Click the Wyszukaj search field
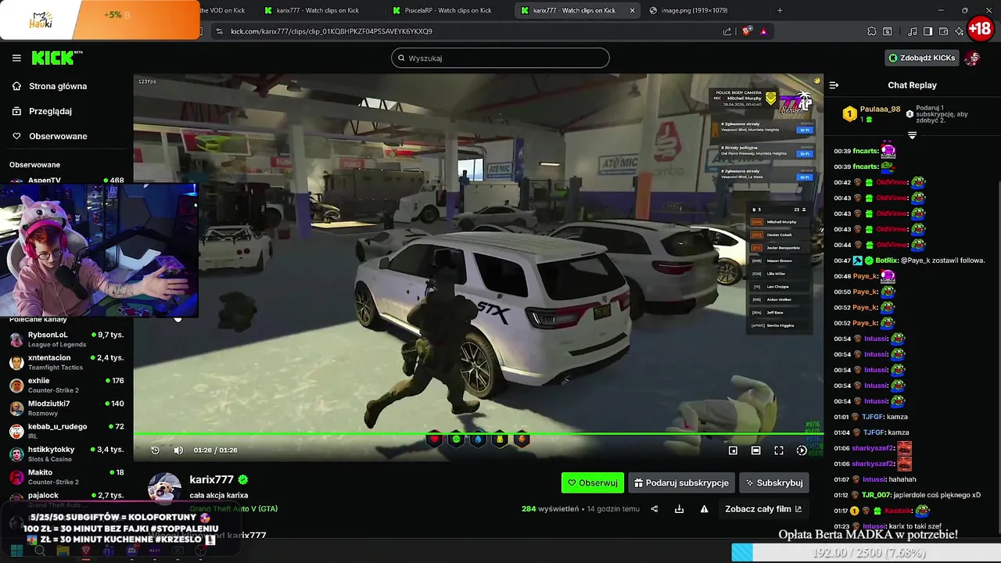The width and height of the screenshot is (1001, 563). [x=500, y=58]
